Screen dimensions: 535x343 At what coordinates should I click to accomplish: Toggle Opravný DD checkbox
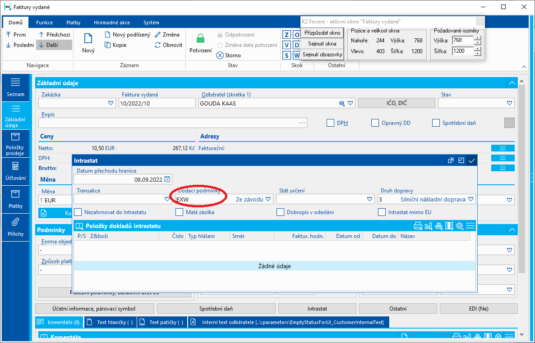coord(375,123)
